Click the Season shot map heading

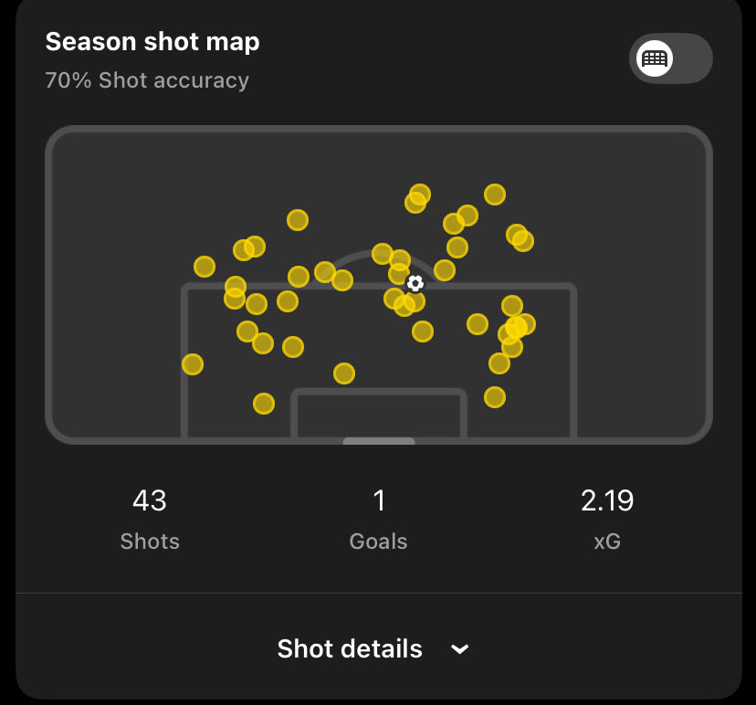(x=152, y=42)
